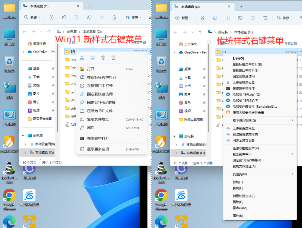Choose 属性(R) in classic menu
The width and height of the screenshot is (302, 228).
pos(260,216)
